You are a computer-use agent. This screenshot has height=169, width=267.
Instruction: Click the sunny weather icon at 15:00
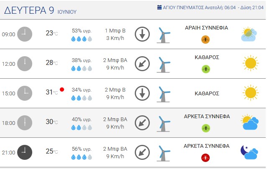[x=251, y=93]
